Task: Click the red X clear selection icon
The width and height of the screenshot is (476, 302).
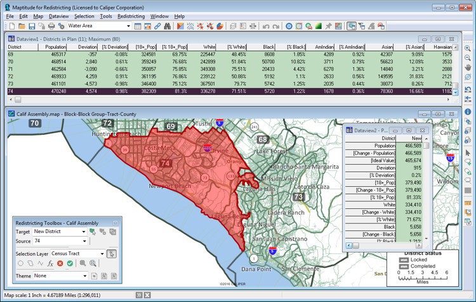Action: pos(60,263)
